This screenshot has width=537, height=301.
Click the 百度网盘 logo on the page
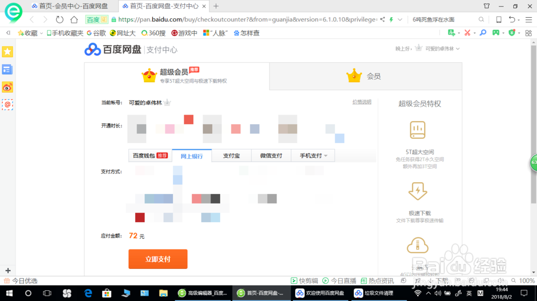(x=113, y=49)
